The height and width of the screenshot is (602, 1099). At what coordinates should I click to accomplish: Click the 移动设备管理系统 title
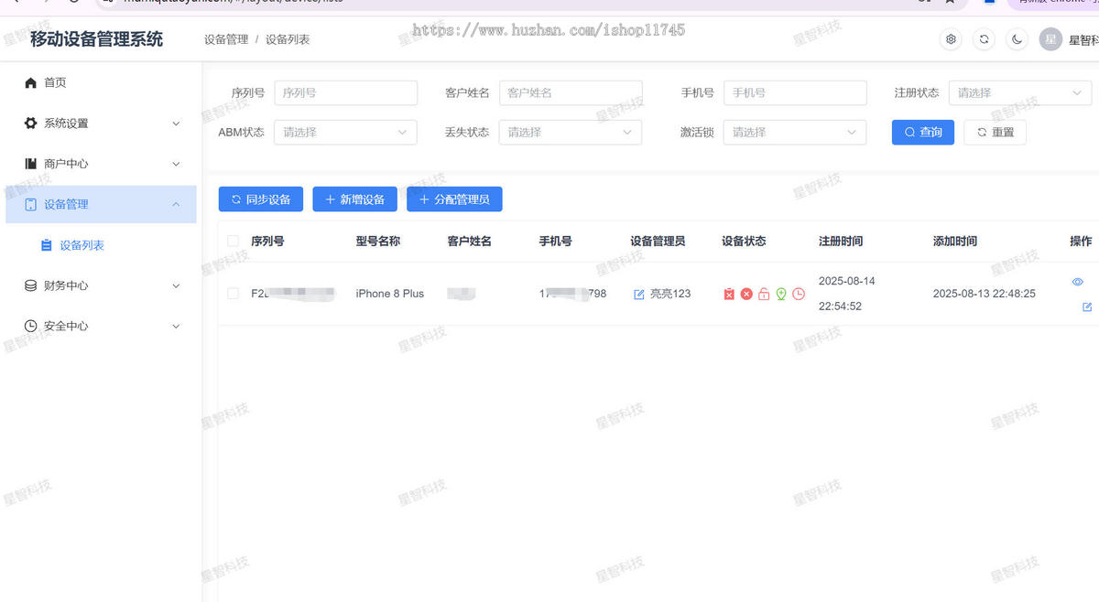click(96, 39)
